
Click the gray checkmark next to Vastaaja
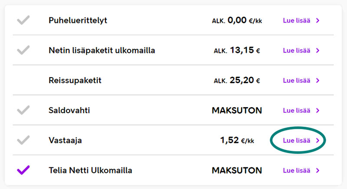(x=23, y=140)
